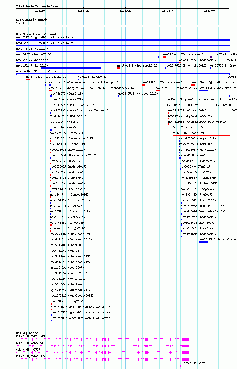The height and width of the screenshot is (369, 237).
Task: Click the purple nsv6582193 variant bar
Action: [x=211, y=57]
